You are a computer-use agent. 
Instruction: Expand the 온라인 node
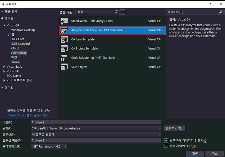[2, 87]
